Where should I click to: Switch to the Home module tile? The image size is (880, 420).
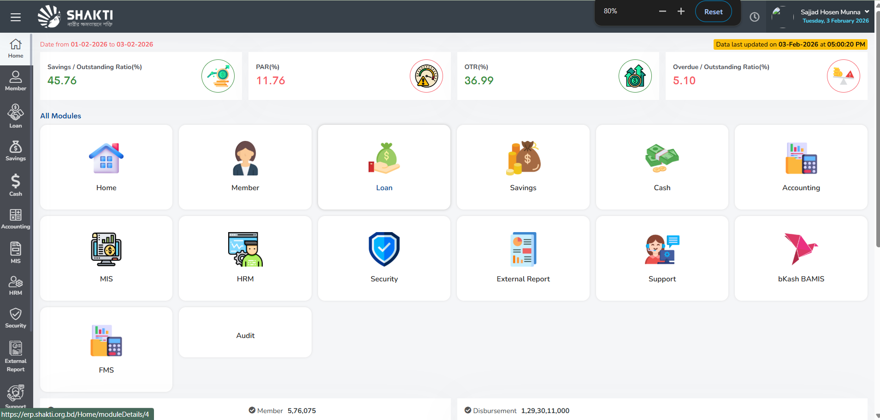[106, 167]
